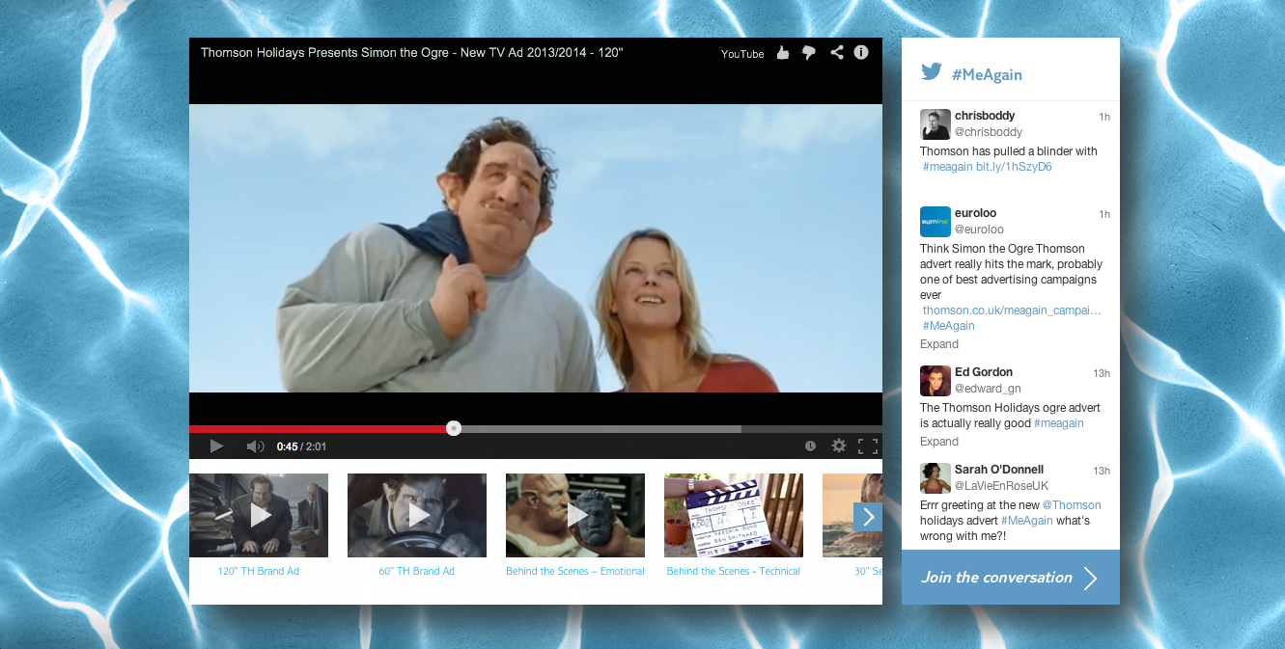Screen dimensions: 1285x649
Task: Click #MeAgain hashtag in Sarah's tweet
Action: [1027, 521]
